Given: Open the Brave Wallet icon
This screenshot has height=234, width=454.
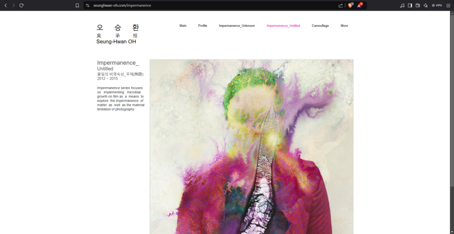Looking at the screenshot, I should 417,5.
